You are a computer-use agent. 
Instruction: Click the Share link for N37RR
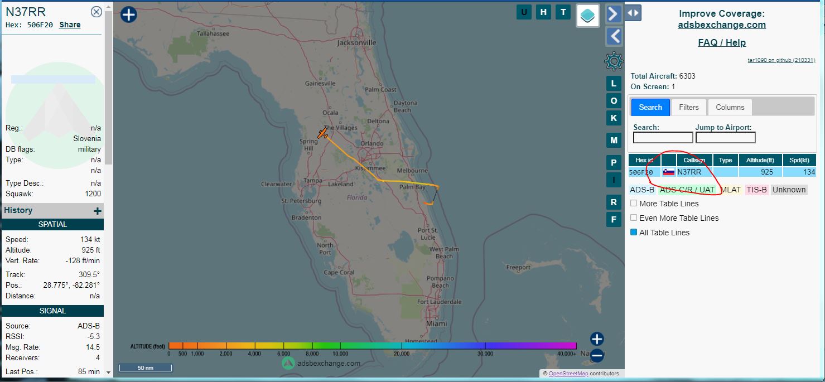point(70,25)
